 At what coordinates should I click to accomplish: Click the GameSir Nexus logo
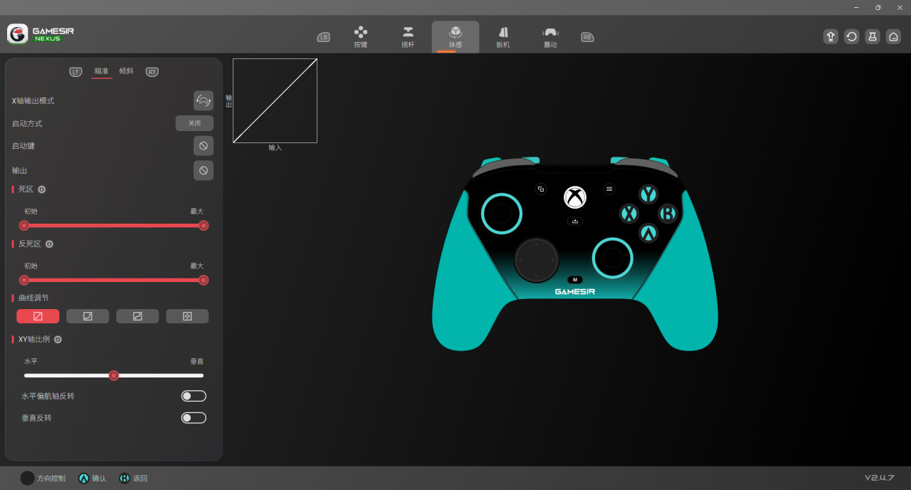click(41, 33)
